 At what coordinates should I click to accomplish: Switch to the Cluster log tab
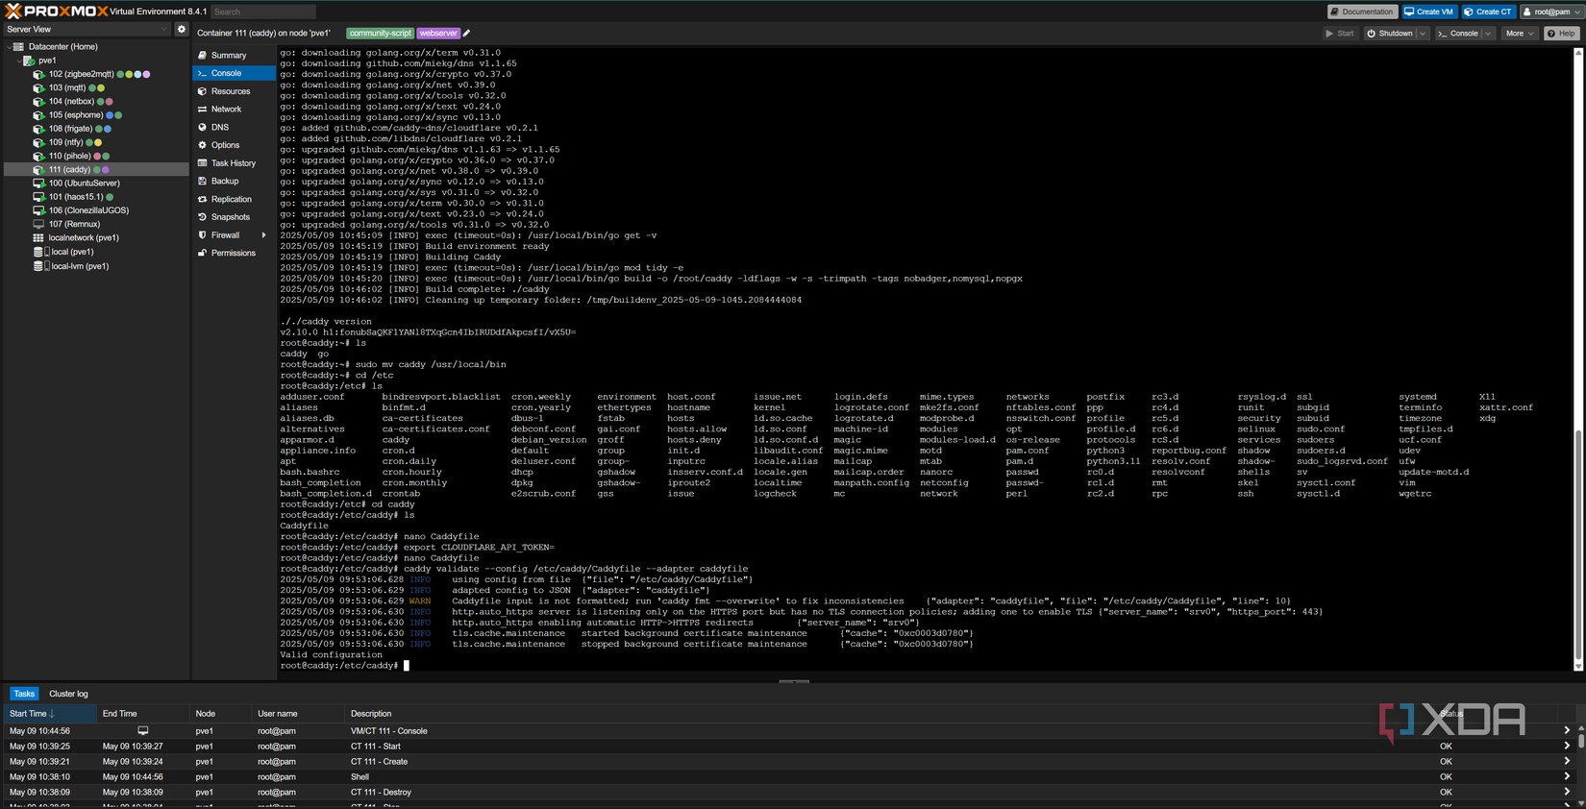click(68, 694)
